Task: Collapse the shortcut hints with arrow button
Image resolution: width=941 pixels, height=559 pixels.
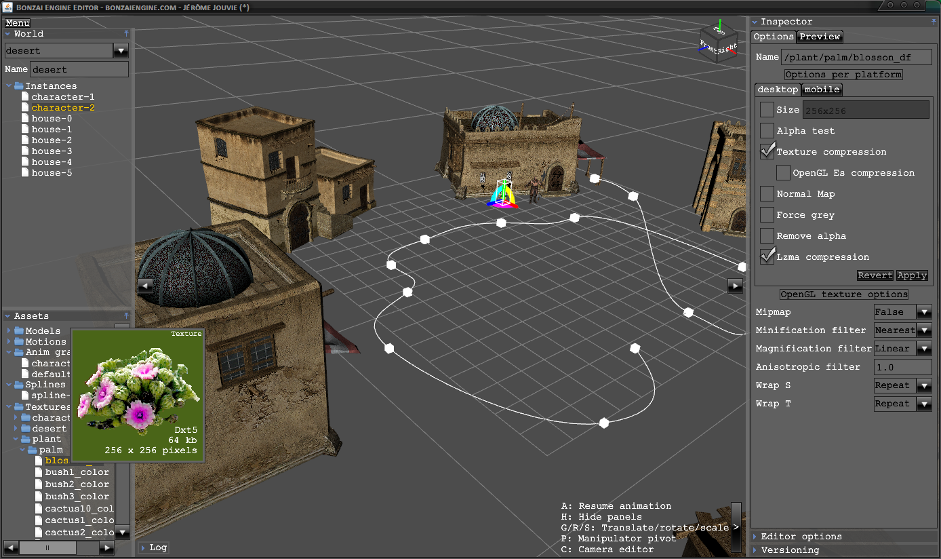Action: (736, 526)
